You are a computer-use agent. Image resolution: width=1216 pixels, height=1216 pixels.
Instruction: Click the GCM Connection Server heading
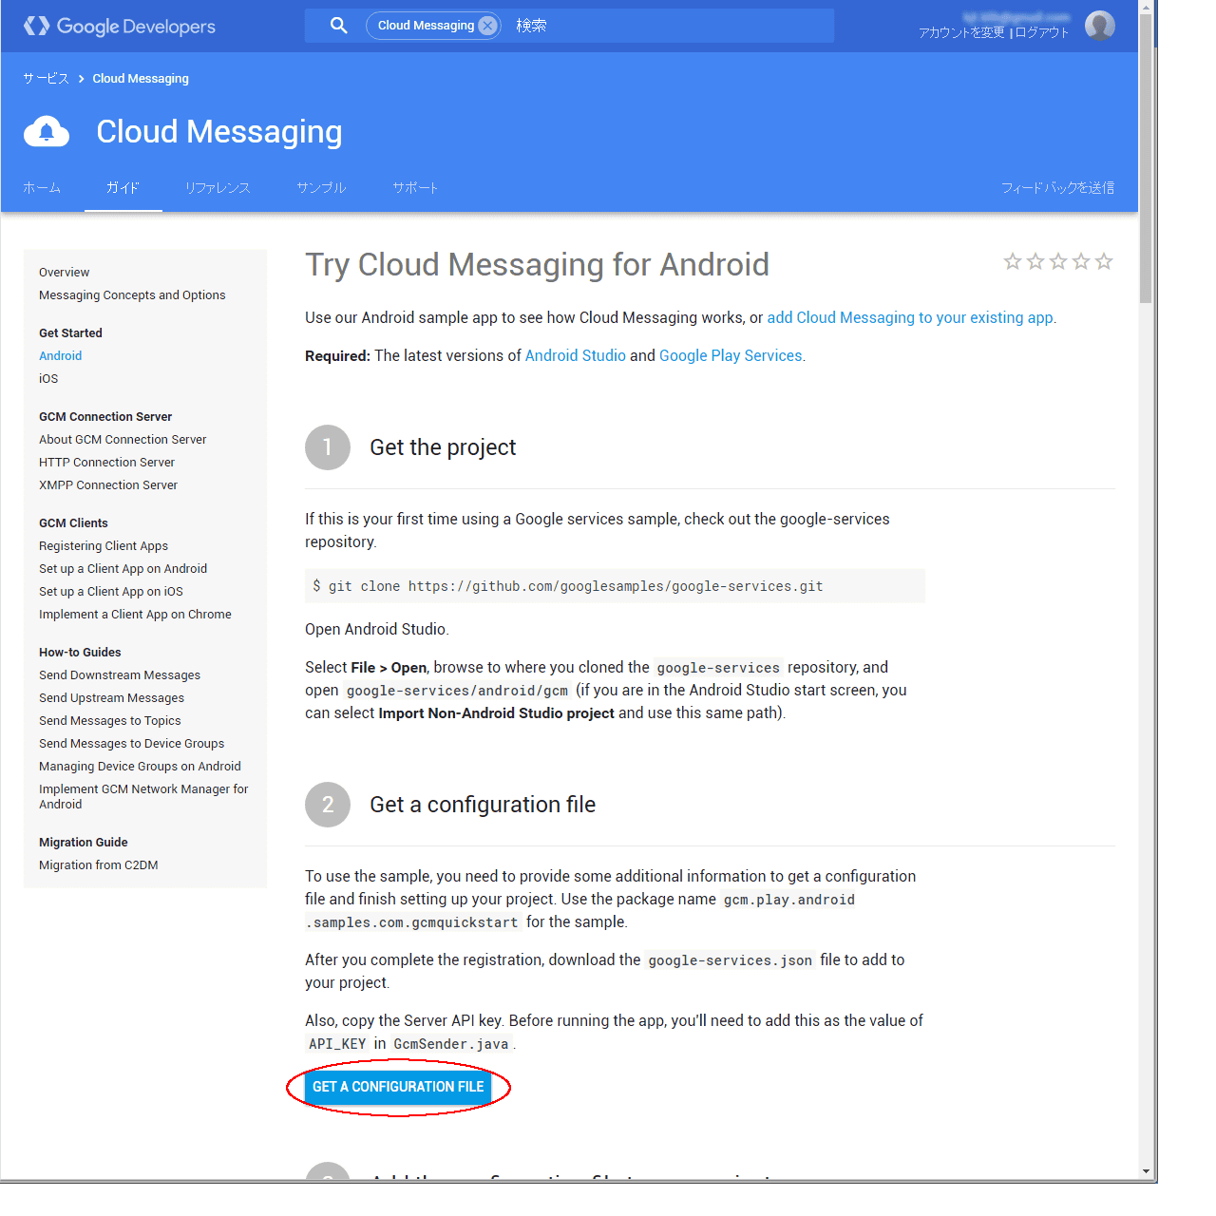[x=105, y=417]
